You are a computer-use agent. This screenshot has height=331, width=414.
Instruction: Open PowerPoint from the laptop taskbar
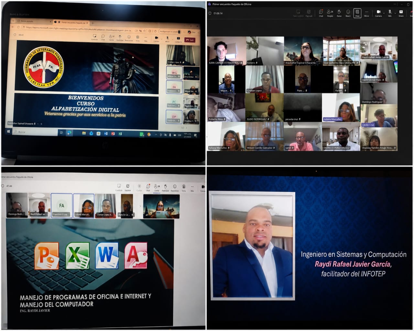click(113, 133)
